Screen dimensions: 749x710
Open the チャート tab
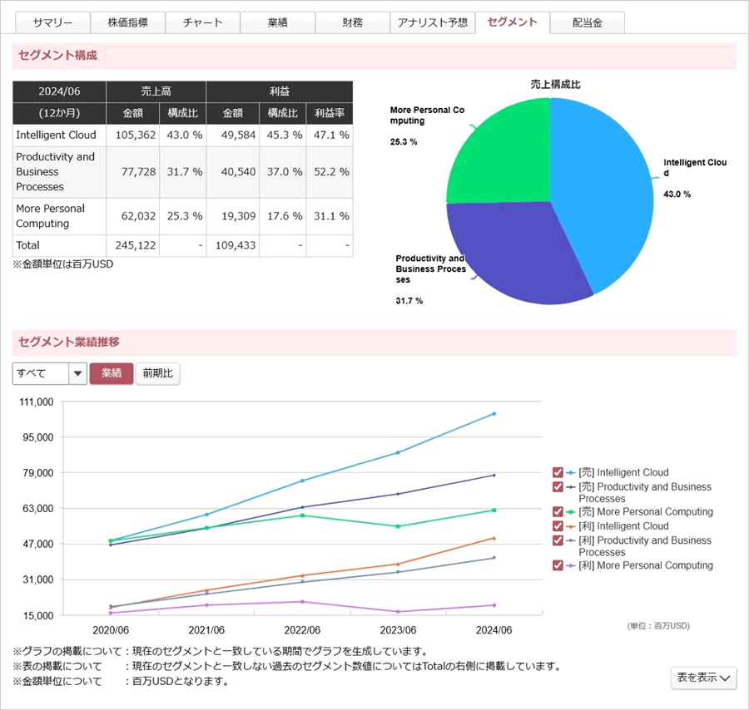pos(202,22)
